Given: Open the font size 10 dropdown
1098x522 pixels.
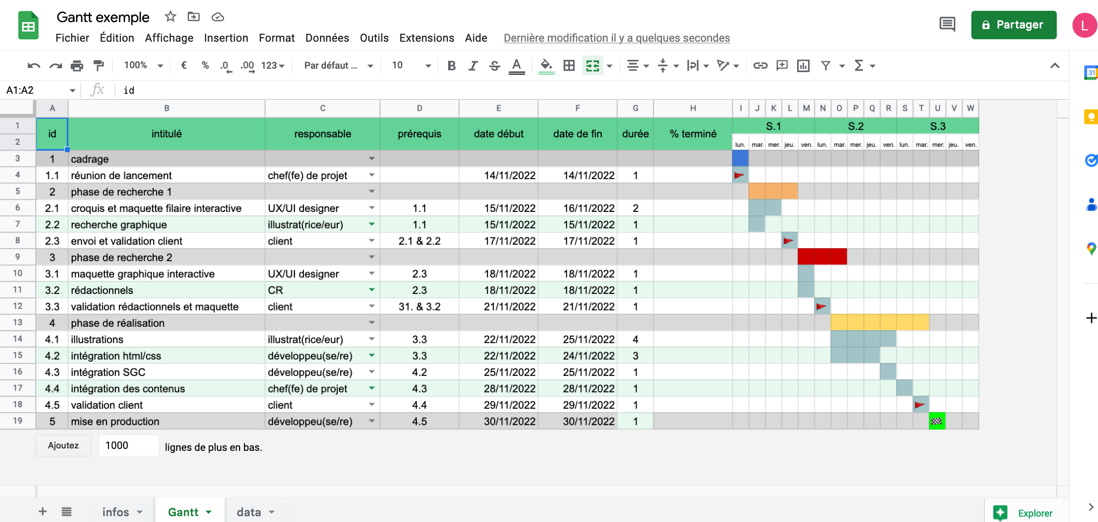Looking at the screenshot, I should click(x=411, y=65).
